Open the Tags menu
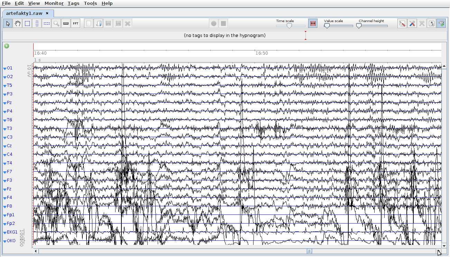This screenshot has height=257, width=450. [x=73, y=3]
